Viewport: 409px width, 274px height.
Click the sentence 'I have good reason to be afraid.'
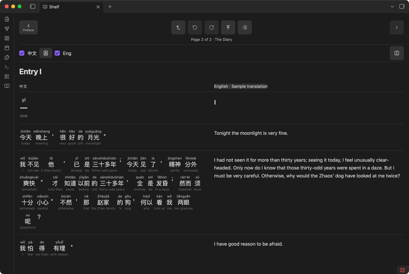[248, 244]
